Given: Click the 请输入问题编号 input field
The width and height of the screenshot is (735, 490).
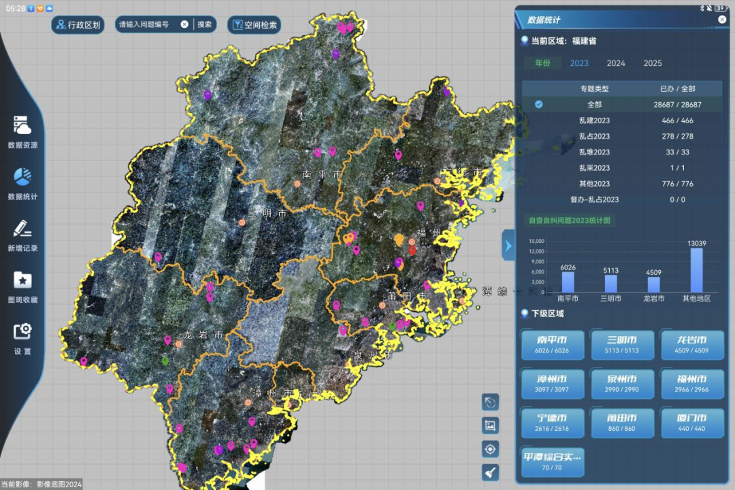Looking at the screenshot, I should pyautogui.click(x=148, y=24).
